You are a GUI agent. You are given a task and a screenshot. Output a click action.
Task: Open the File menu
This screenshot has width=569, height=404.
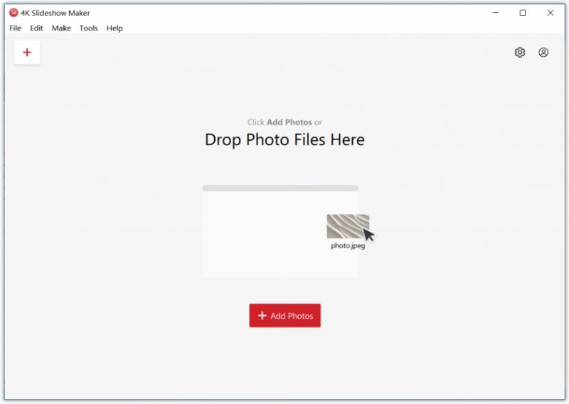point(15,28)
